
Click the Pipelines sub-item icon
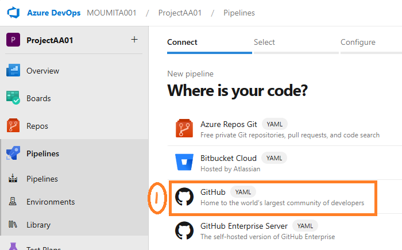[13, 178]
